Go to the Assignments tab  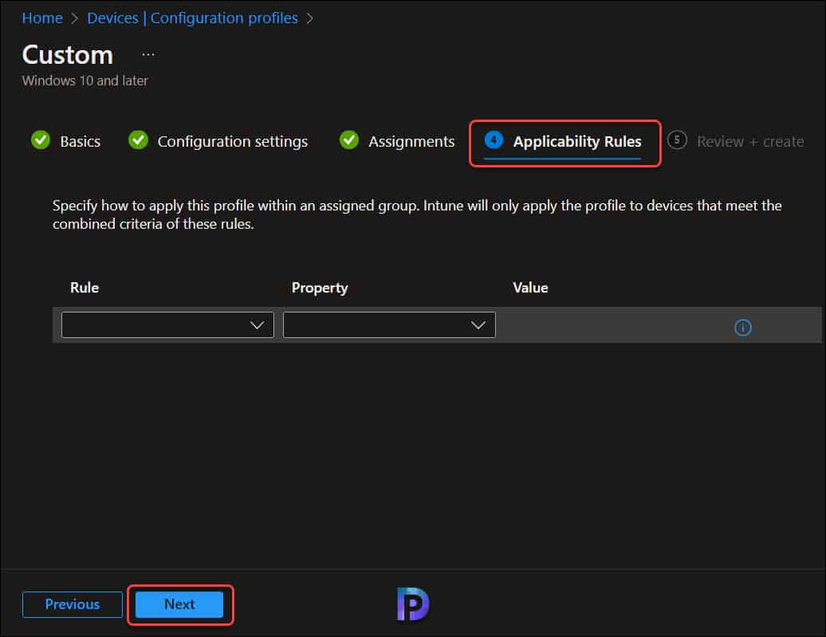click(x=411, y=141)
